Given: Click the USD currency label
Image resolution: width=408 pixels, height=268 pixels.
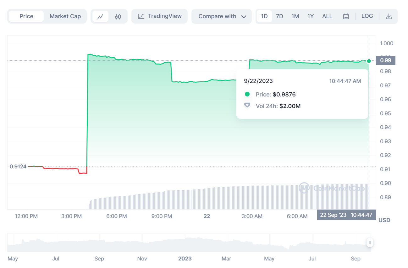Looking at the screenshot, I should click(384, 220).
